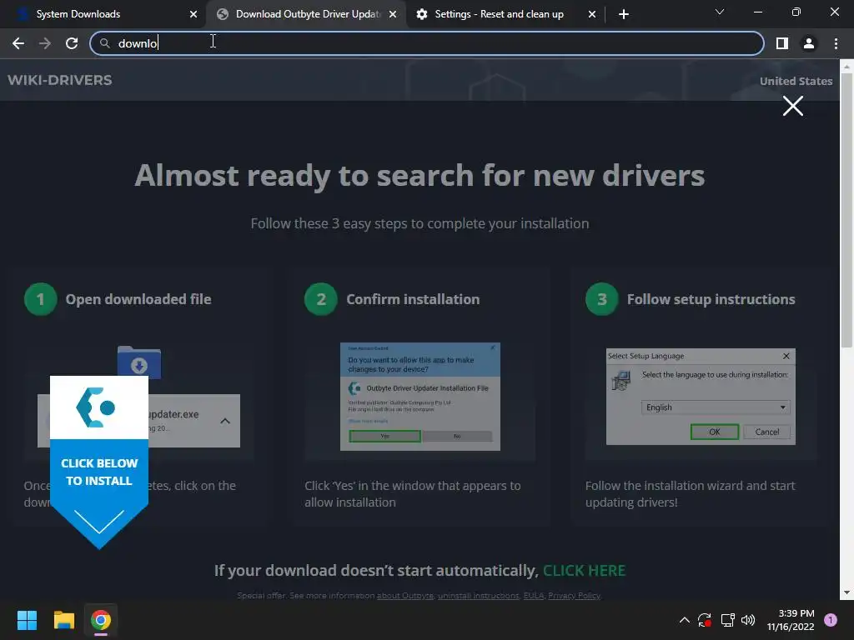Click the 'Almost ready to search for new drivers' heading
The height and width of the screenshot is (640, 854).
[x=419, y=175]
